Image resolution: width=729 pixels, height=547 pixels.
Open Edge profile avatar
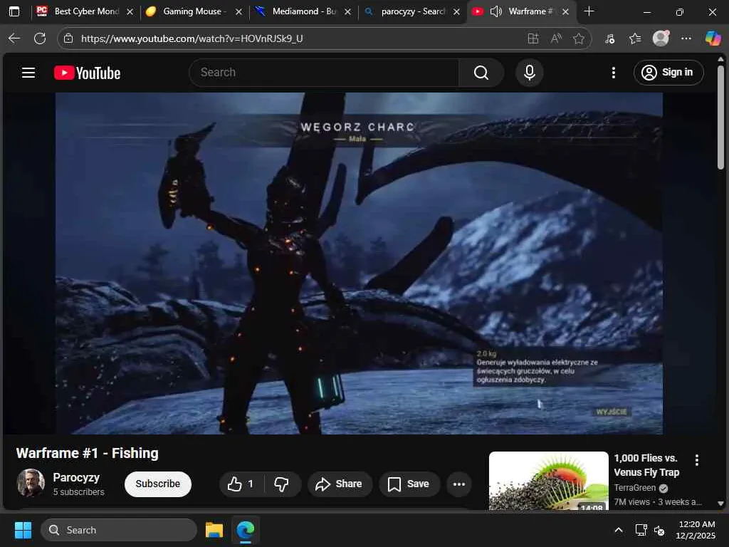tap(661, 38)
